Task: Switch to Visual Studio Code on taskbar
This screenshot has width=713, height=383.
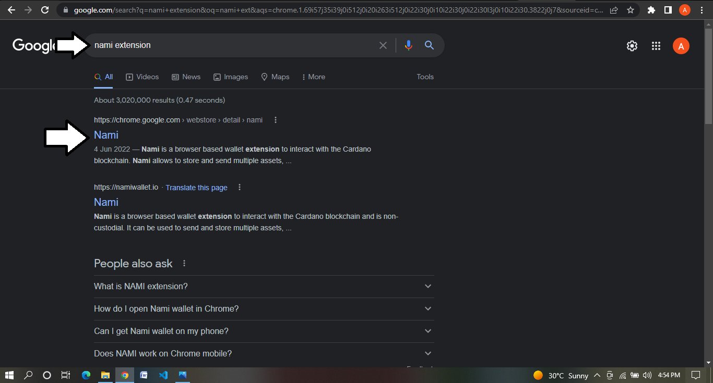Action: pyautogui.click(x=163, y=375)
